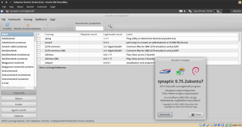Click Minden frissítés kijelölése toolbar icon
Screen dimensions: 242x127
pyautogui.click(x=27, y=25)
